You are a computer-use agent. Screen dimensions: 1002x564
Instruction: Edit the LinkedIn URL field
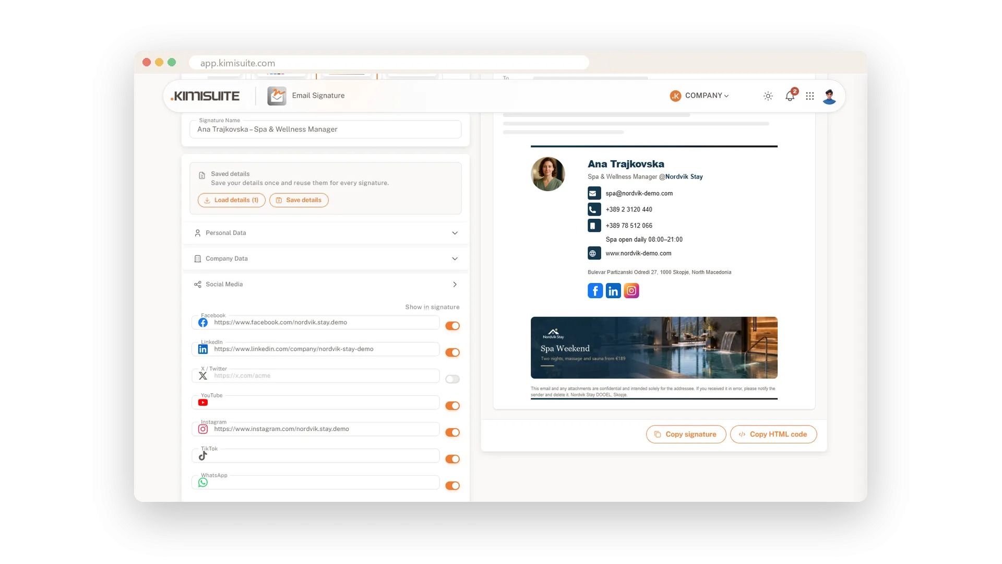(316, 349)
